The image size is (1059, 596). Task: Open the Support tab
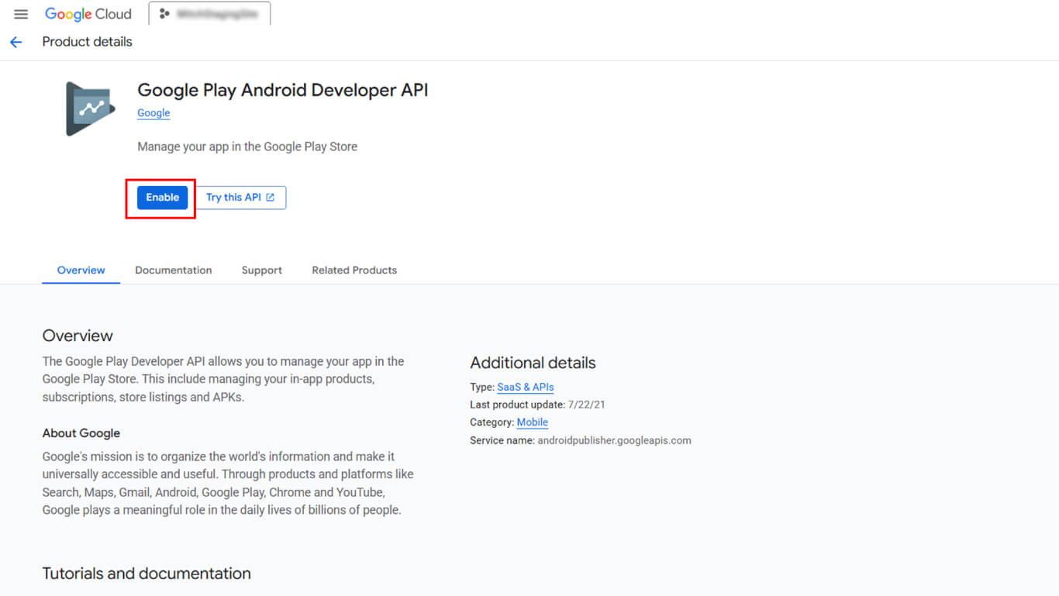(261, 270)
